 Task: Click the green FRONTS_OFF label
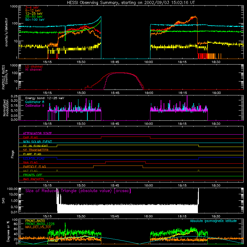point(33,175)
